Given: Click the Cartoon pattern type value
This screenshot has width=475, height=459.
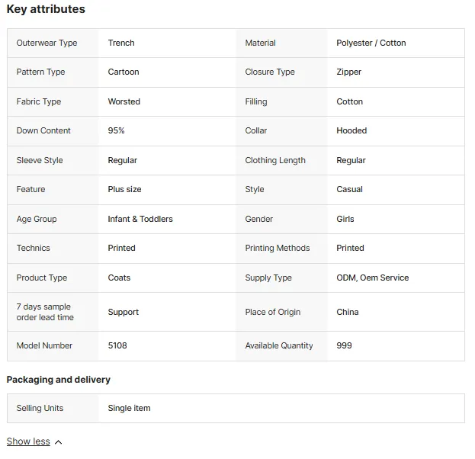Looking at the screenshot, I should [x=124, y=72].
